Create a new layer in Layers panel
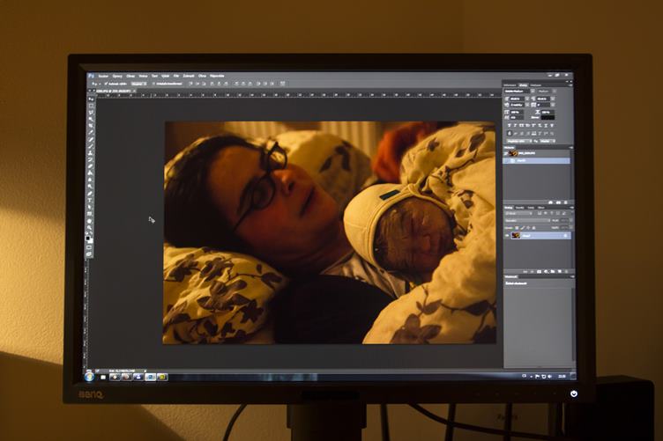 tap(560, 272)
